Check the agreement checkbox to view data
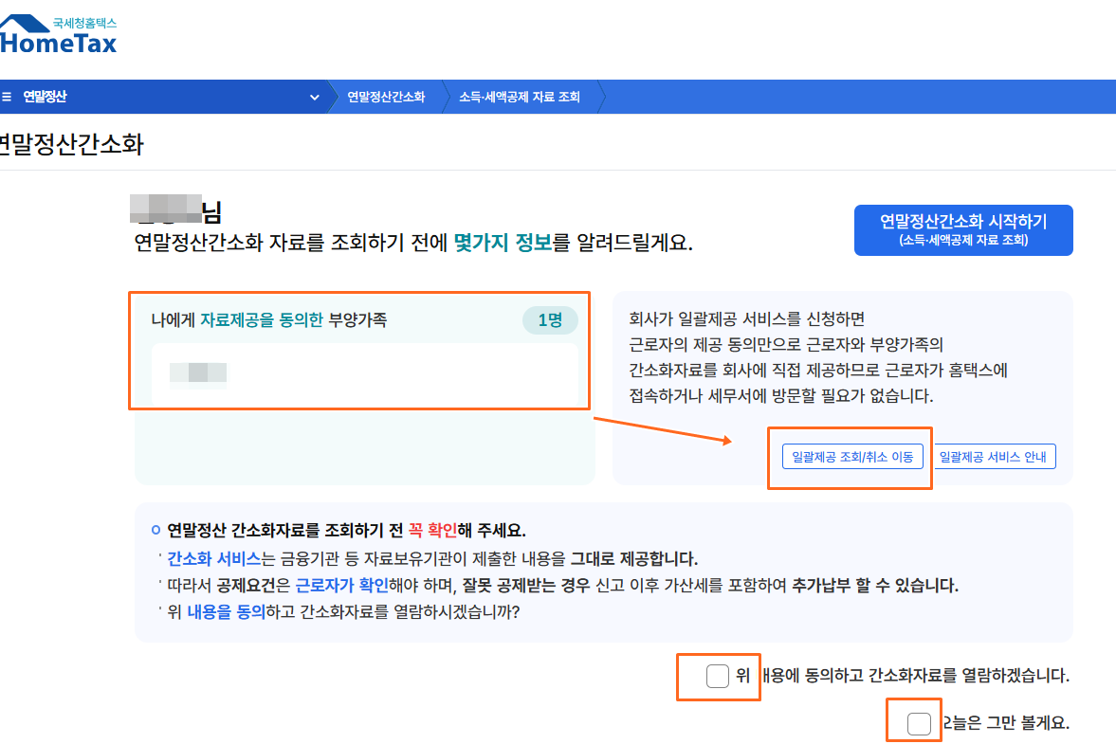Screen dimensions: 1116x744 pyautogui.click(x=718, y=677)
